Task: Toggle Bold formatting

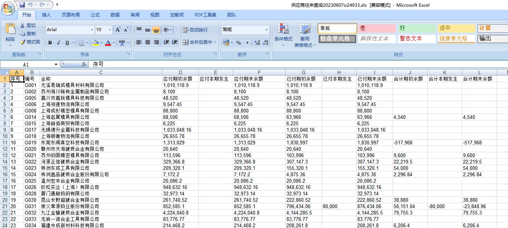Action: (x=50, y=43)
